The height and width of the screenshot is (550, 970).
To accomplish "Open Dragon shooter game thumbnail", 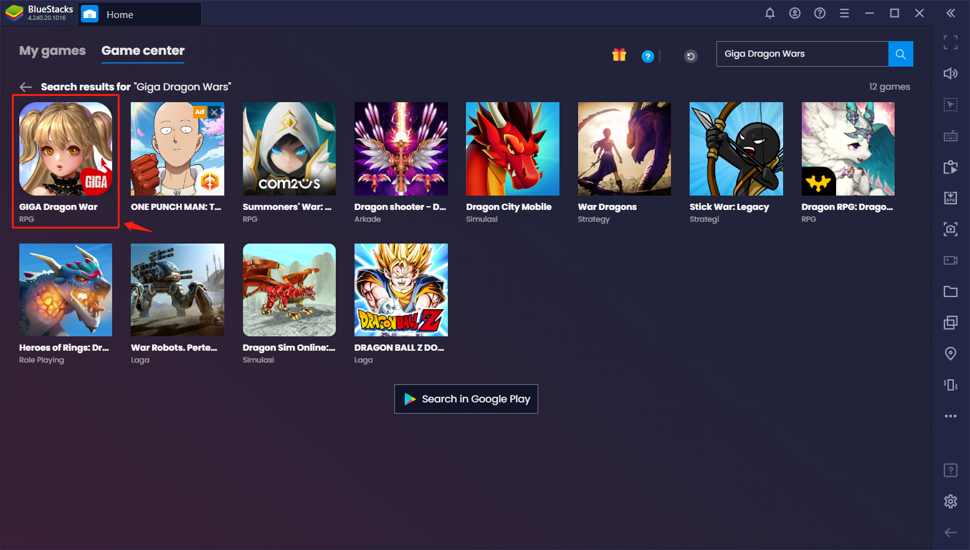I will point(401,149).
